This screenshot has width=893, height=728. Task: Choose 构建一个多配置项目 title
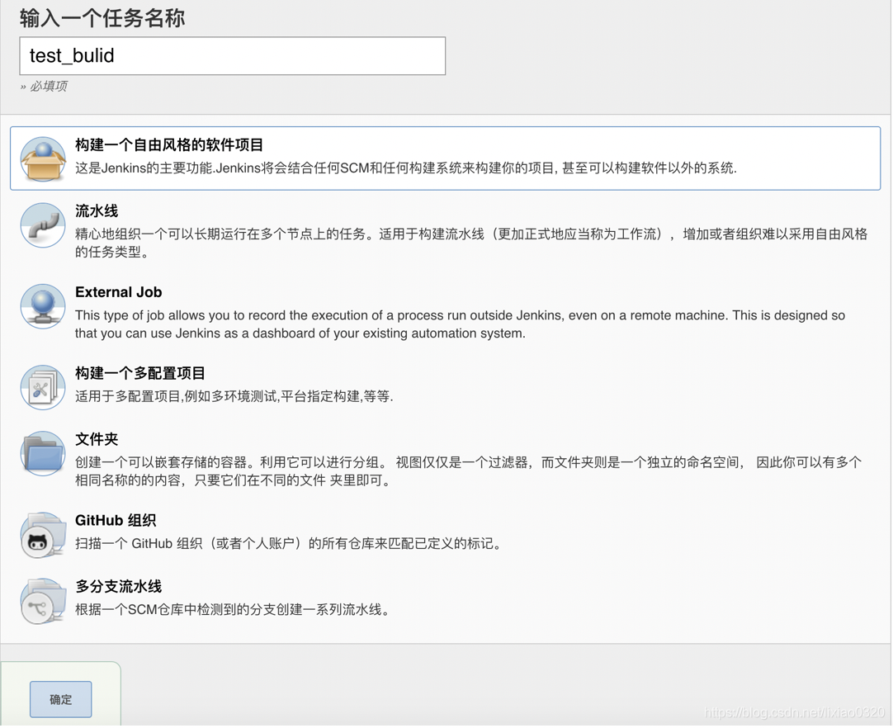(x=140, y=373)
